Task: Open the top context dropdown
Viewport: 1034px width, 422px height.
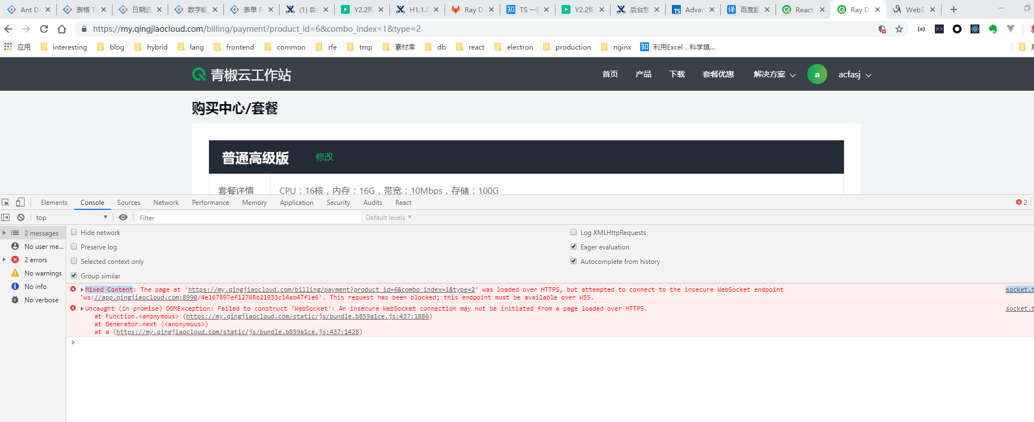Action: click(x=71, y=217)
